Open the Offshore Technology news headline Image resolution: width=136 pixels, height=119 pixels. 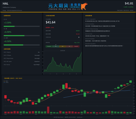click(97, 31)
